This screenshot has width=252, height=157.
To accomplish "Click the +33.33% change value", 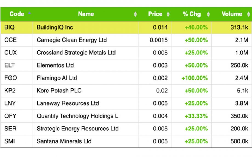I will tap(196, 116).
